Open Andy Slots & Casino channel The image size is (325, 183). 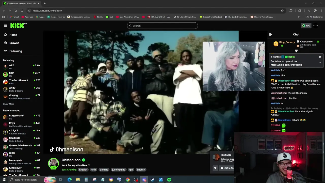pos(22,89)
